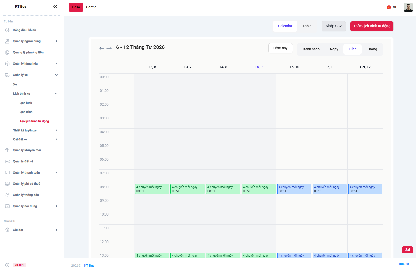Expand the Cài đặt settings menu

pyautogui.click(x=56, y=230)
